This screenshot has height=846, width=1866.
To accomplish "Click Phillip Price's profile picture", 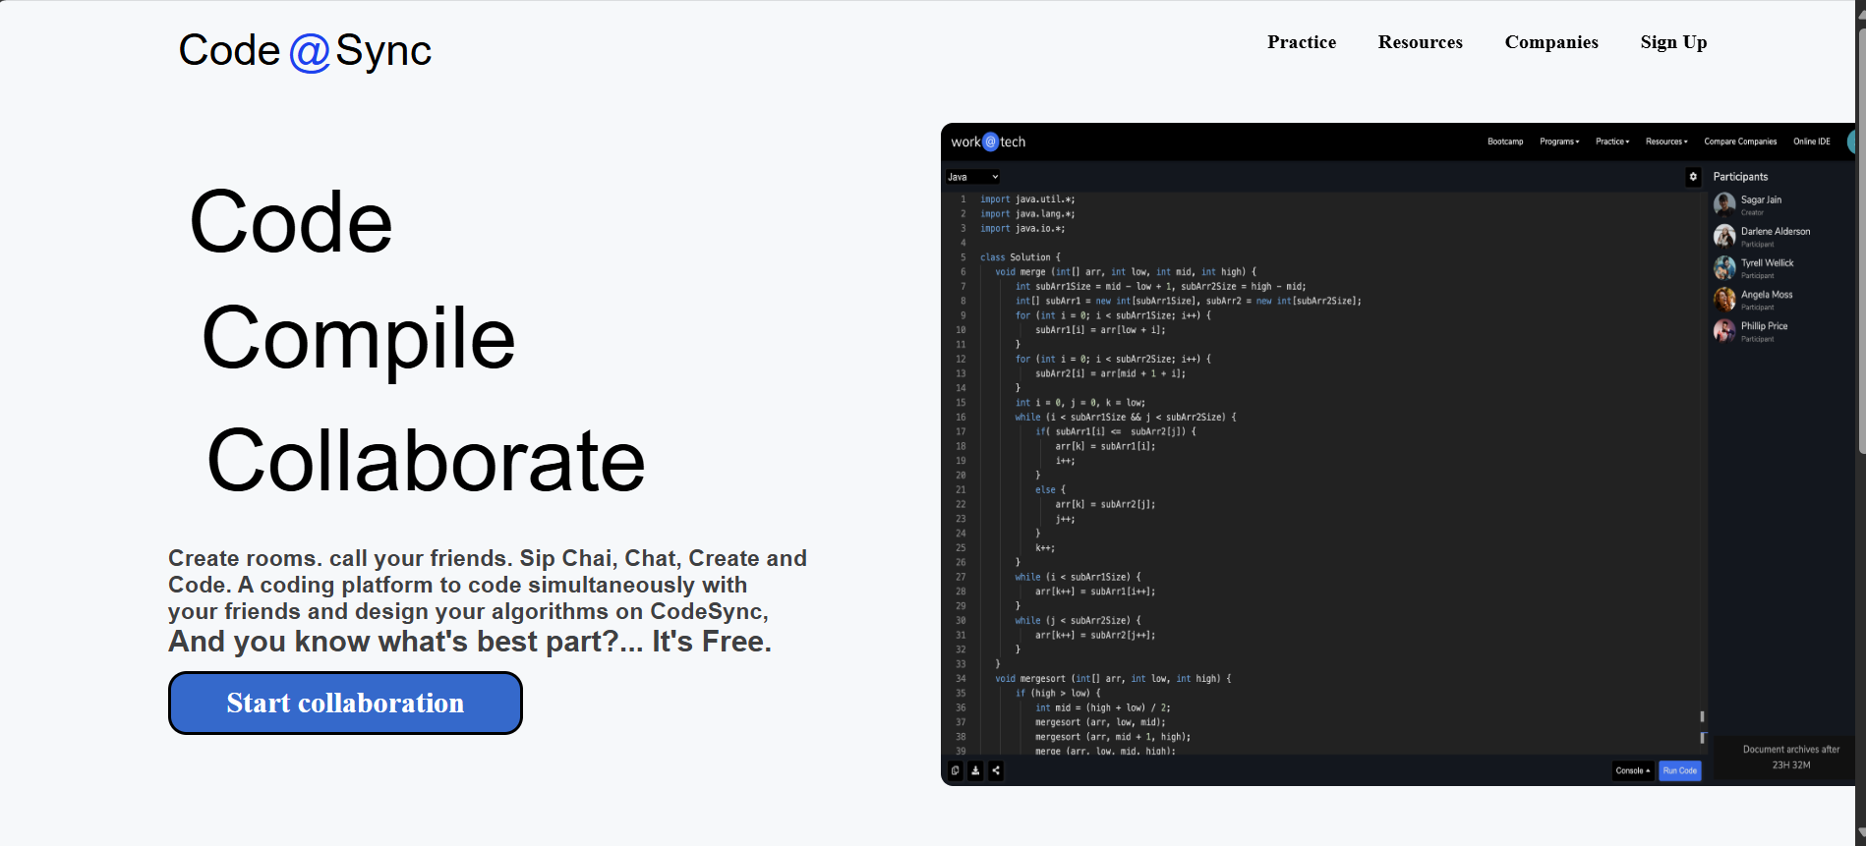I will (x=1724, y=330).
